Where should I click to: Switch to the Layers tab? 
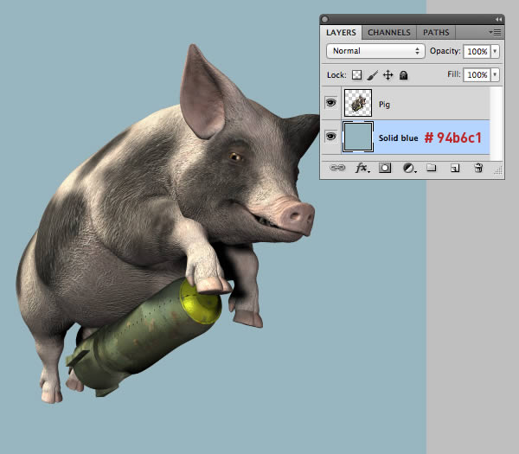point(341,33)
